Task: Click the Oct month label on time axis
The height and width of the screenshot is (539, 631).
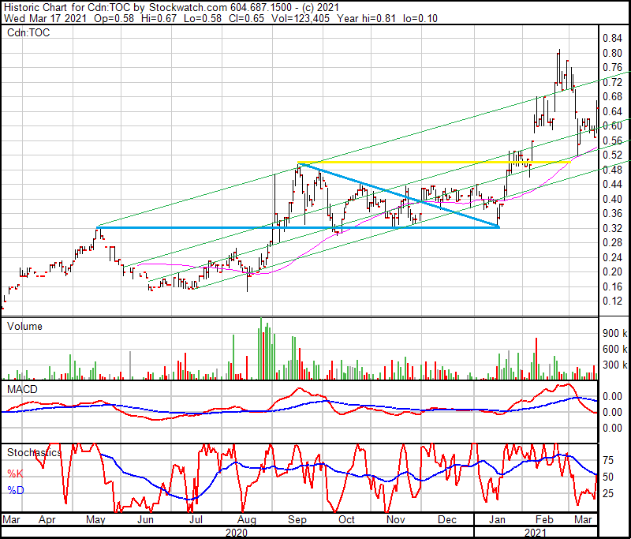Action: coord(346,519)
